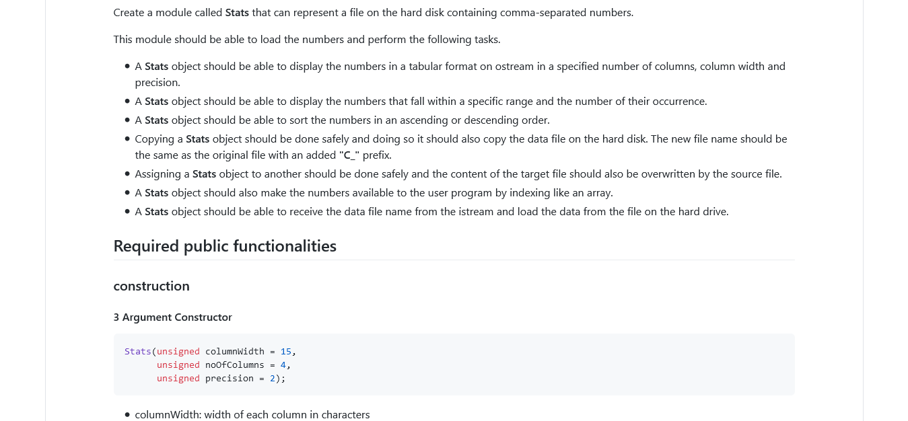Click the 'construction' subheading

(x=151, y=286)
